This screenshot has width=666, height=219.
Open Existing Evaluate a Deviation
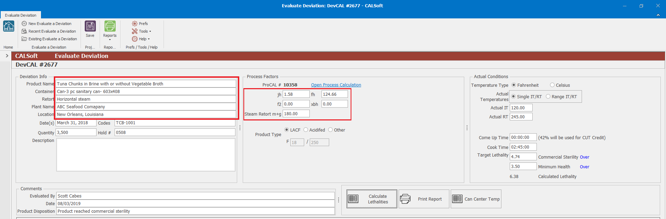[x=49, y=39]
